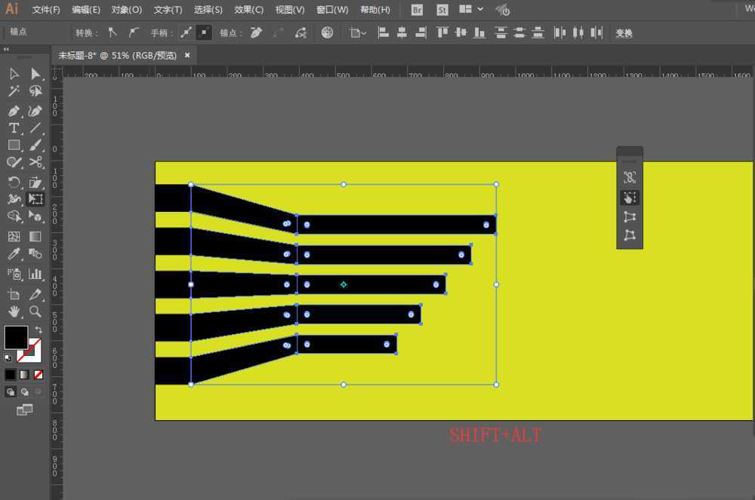Choose the Hand tool
Screen dimensions: 755x500
(14, 311)
